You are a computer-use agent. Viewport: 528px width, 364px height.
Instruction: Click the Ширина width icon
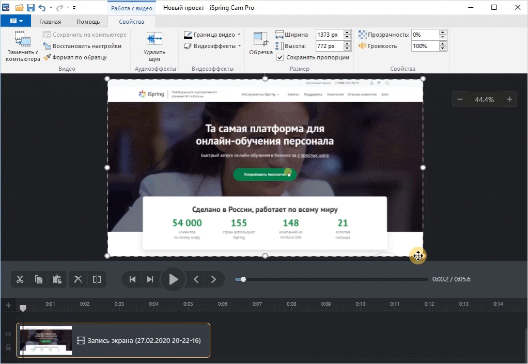click(x=279, y=35)
